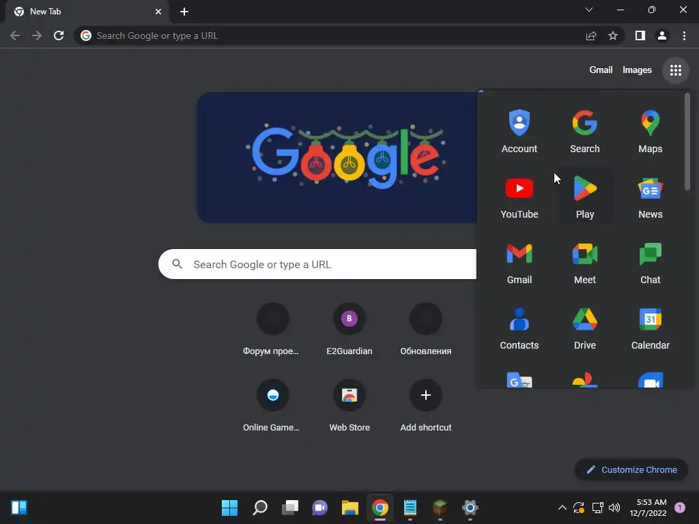This screenshot has width=699, height=524.
Task: Click the apps panel scrollbar
Action: point(687,141)
